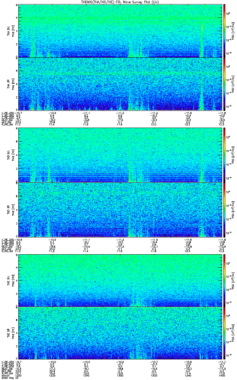Click inside the THA BL spectrogram panel
Viewport: 237px width, 380px height.
(x=120, y=31)
